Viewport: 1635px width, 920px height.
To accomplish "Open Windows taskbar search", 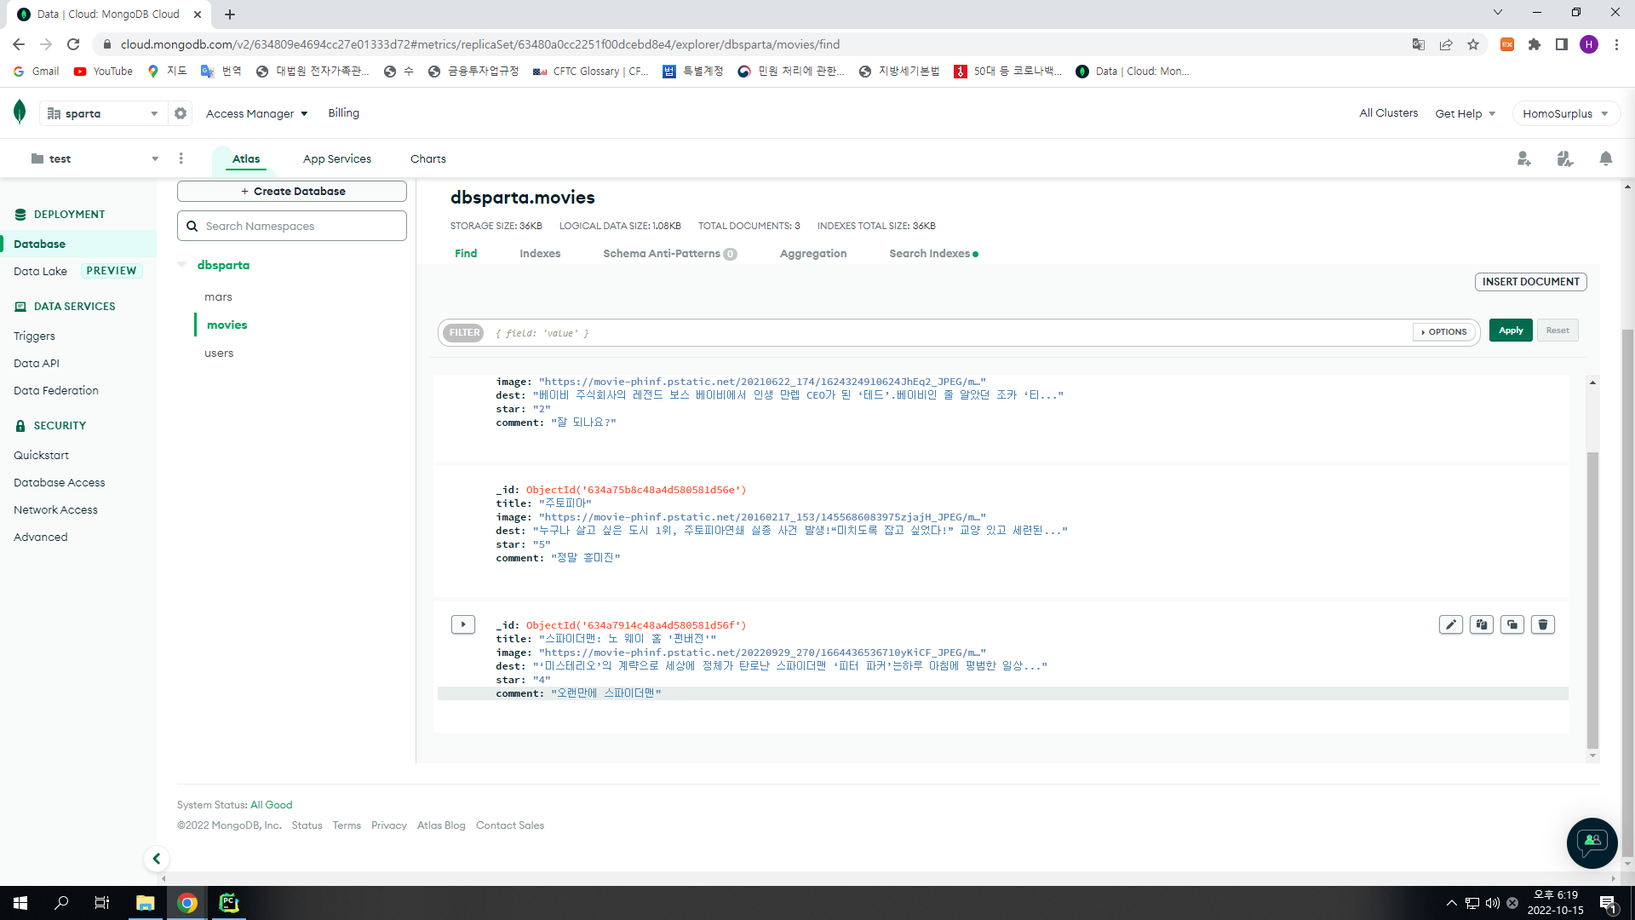I will click(61, 903).
